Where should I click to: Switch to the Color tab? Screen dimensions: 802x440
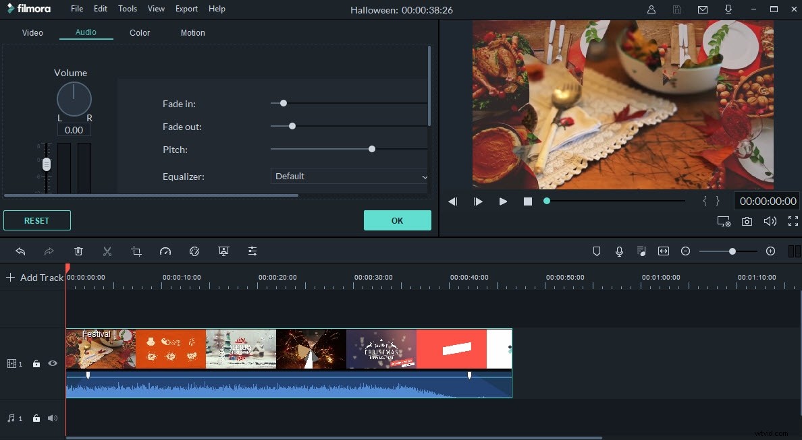point(139,32)
